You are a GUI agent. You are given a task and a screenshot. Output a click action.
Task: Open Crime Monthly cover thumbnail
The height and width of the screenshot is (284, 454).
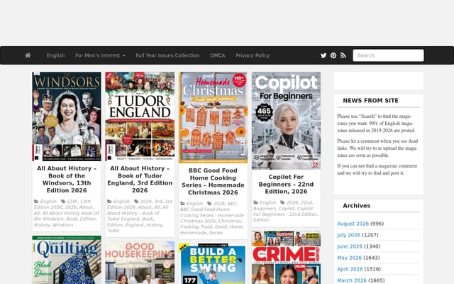tap(286, 258)
